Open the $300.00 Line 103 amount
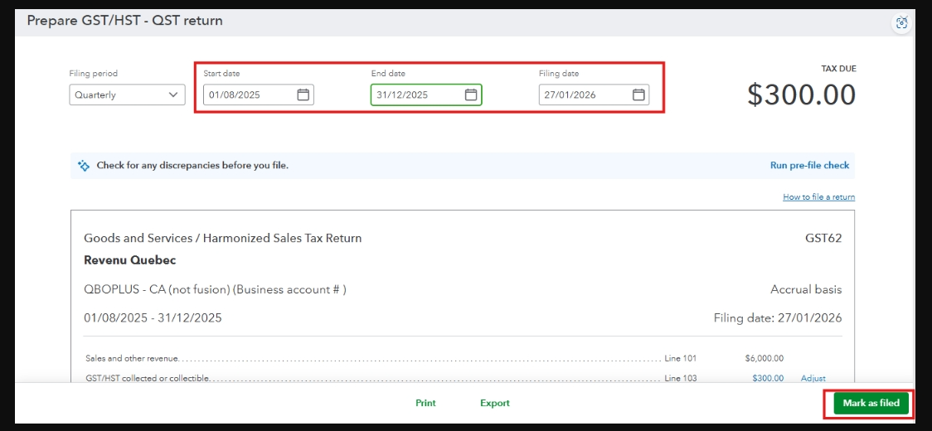The height and width of the screenshot is (431, 932). tap(768, 378)
